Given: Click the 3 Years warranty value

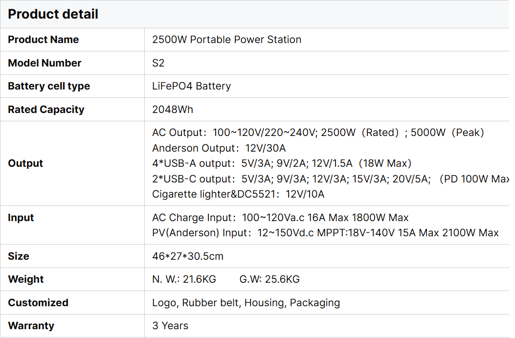Looking at the screenshot, I should (170, 326).
